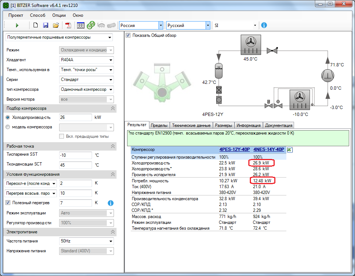
Task: Open the toolbar info icon
Action: [x=264, y=25]
